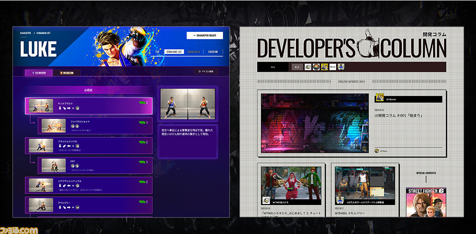Select the second circular author filter icon
This screenshot has width=476, height=234.
pyautogui.click(x=316, y=67)
